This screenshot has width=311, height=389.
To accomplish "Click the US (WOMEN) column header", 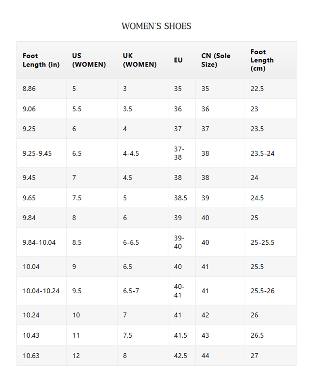I will click(x=89, y=60).
